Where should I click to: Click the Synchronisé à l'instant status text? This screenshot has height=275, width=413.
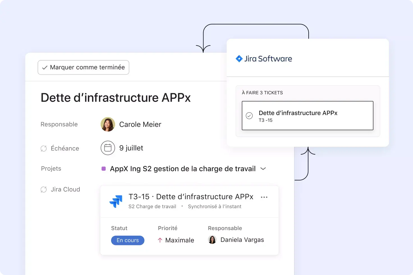215,206
